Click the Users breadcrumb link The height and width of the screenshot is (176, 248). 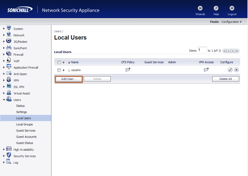tap(58, 31)
